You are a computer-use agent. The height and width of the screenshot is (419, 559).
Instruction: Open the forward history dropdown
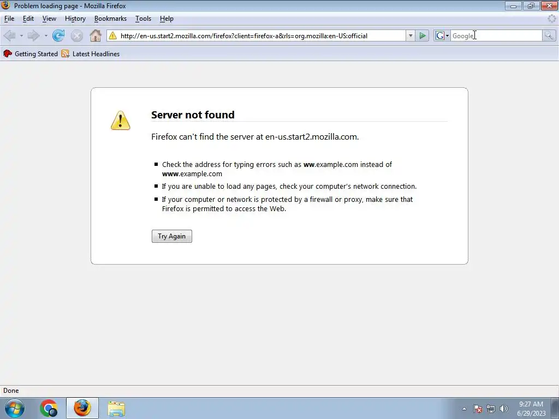46,35
